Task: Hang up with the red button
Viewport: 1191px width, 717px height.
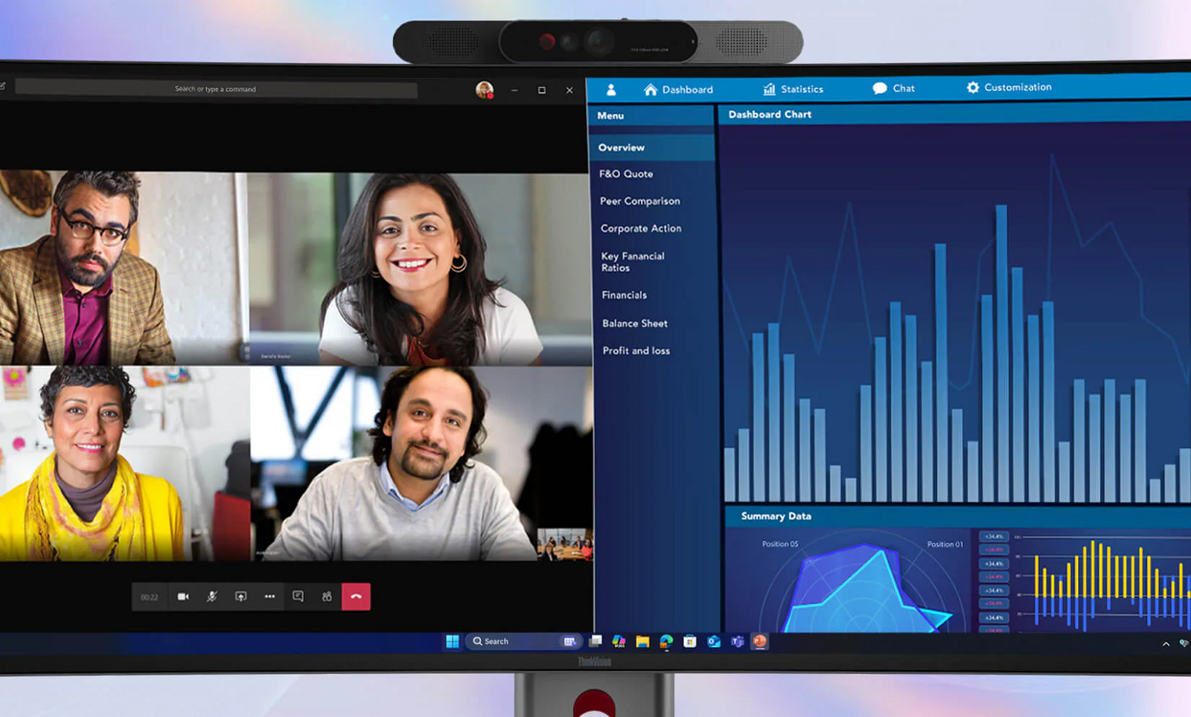Action: 356,597
